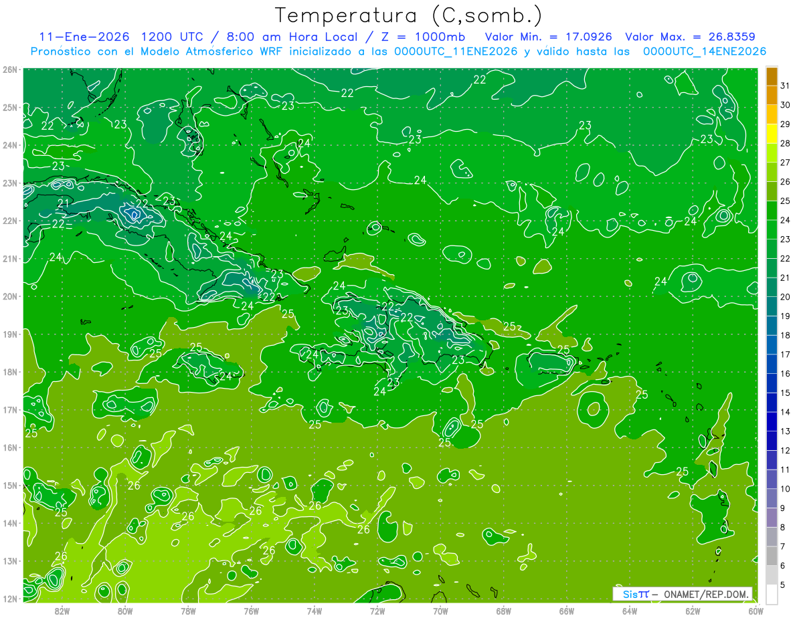Click the title 'Temperatura (C,somb.)'

408,15
